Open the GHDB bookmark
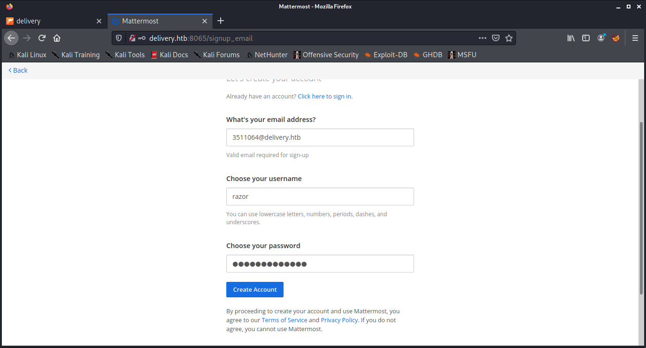Image resolution: width=646 pixels, height=348 pixels. click(428, 55)
